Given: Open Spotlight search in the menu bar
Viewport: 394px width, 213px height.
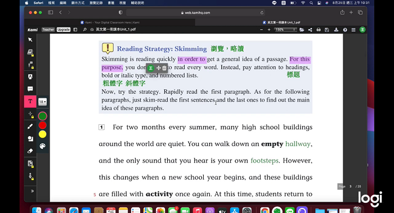Looking at the screenshot, I should pos(311,3).
